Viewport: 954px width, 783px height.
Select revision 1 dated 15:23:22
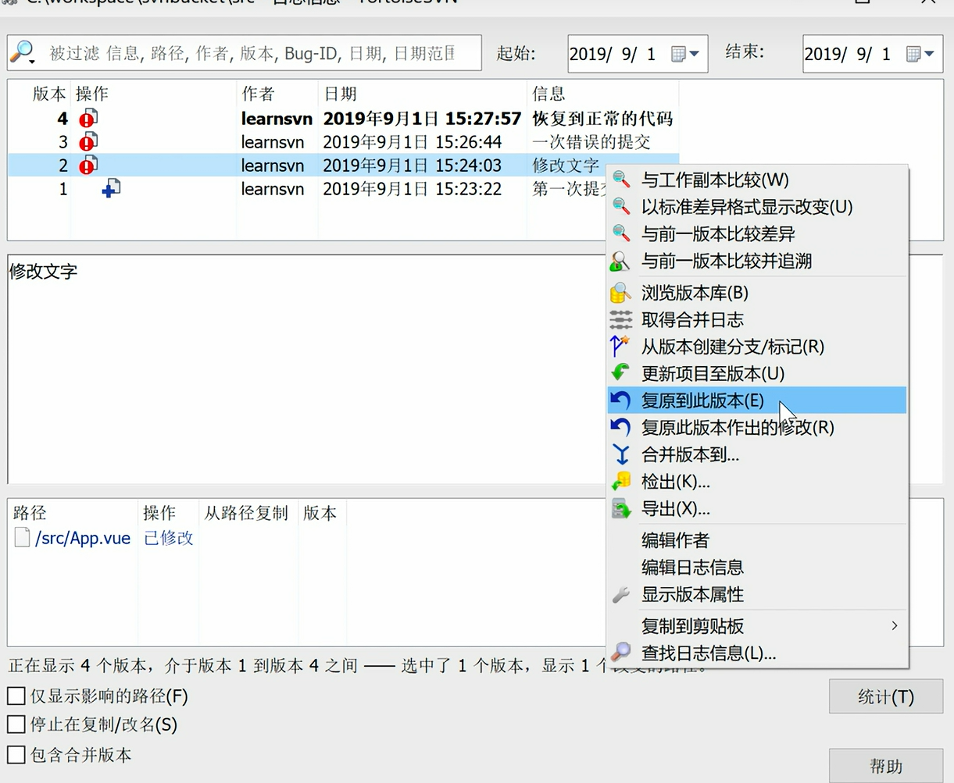(x=343, y=189)
